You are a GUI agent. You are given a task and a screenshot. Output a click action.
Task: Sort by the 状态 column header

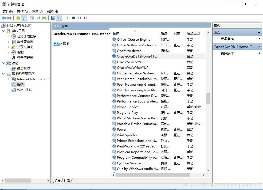[178, 33]
